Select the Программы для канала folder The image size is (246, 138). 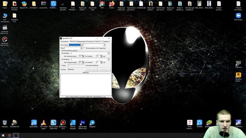131,5
